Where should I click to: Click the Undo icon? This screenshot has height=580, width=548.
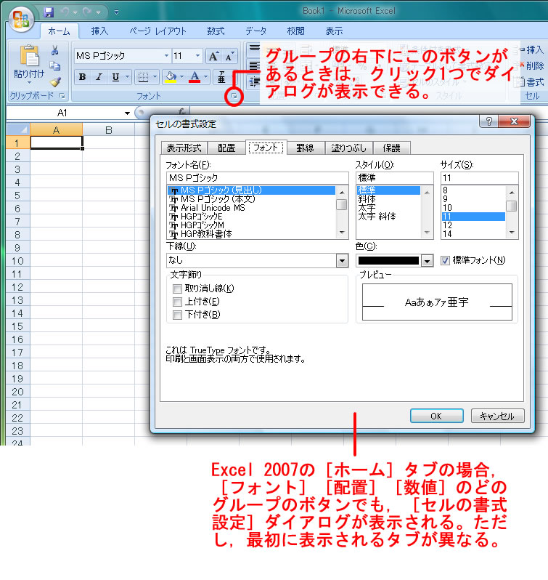click(x=65, y=12)
